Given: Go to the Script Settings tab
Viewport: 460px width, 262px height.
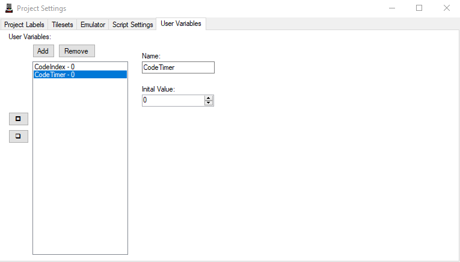Looking at the screenshot, I should click(133, 25).
